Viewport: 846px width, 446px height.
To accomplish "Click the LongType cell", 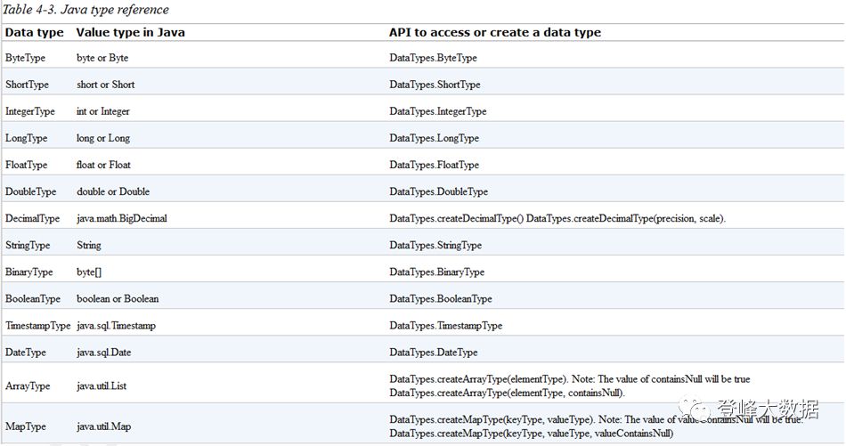I will [x=27, y=138].
